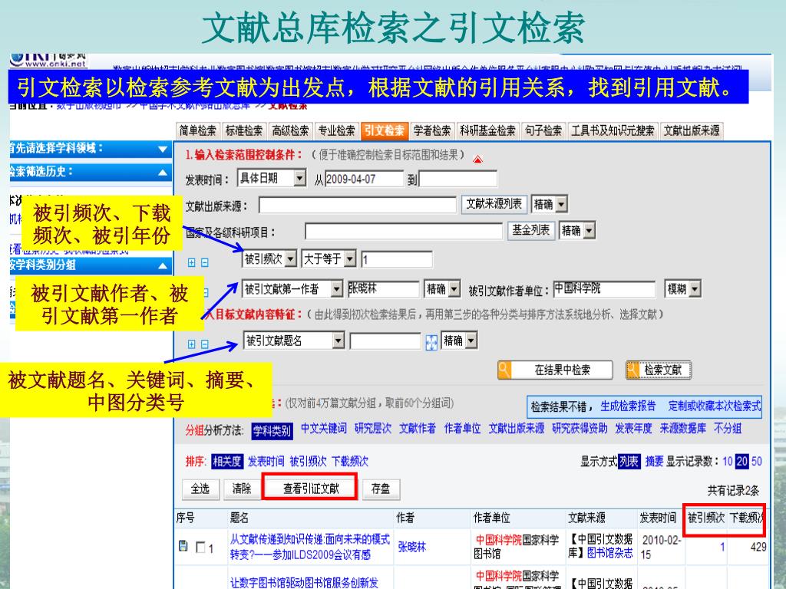Image resolution: width=786 pixels, height=589 pixels.
Task: Sort results by 相关度
Action: coord(227,461)
